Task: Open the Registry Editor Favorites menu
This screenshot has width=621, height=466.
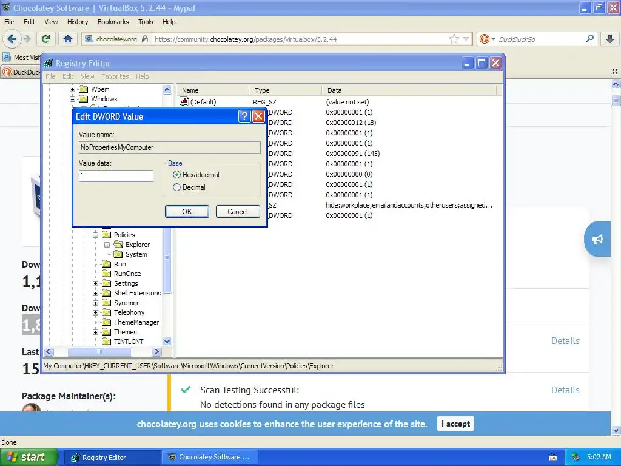Action: (115, 76)
